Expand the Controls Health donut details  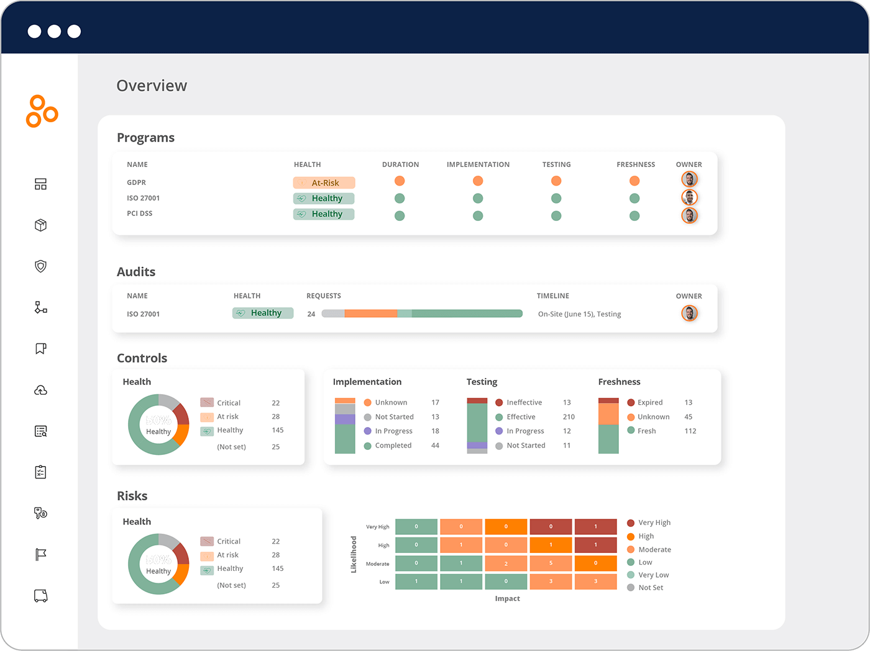click(158, 424)
